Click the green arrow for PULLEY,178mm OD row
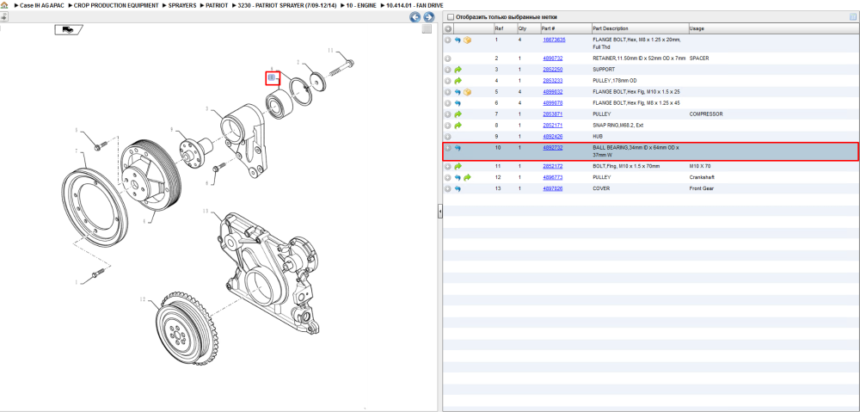Viewport: 860px width, 412px height. [458, 81]
